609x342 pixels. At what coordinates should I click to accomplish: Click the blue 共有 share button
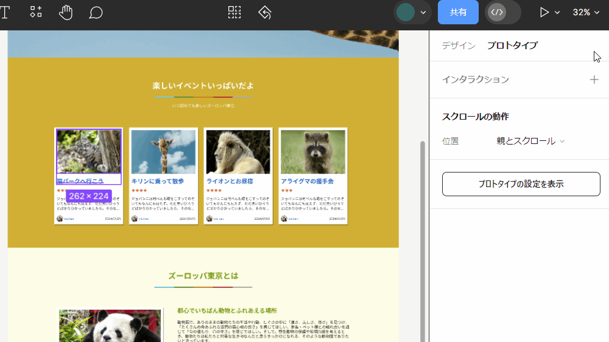point(458,12)
